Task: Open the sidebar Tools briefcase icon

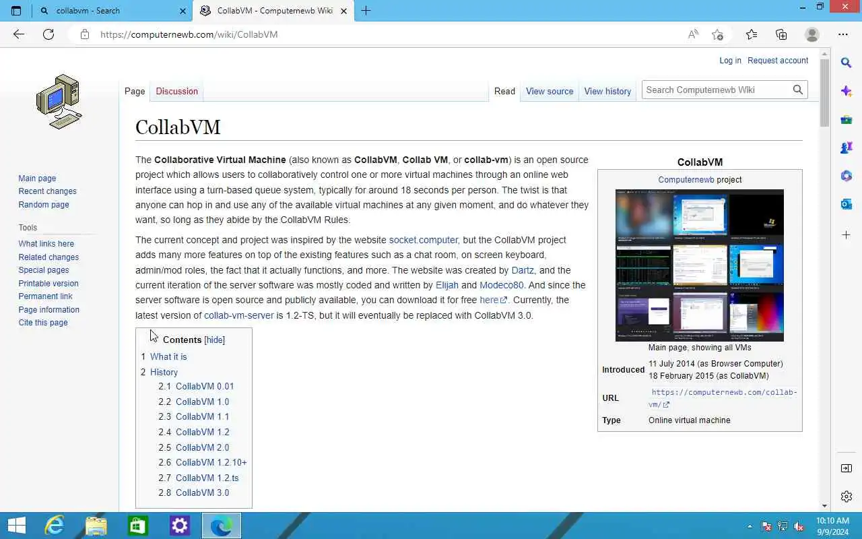Action: [x=847, y=120]
